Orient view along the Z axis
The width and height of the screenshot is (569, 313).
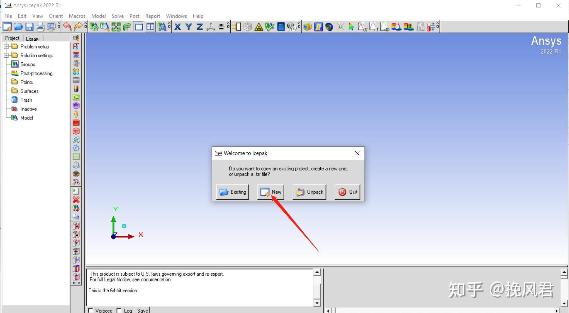200,27
